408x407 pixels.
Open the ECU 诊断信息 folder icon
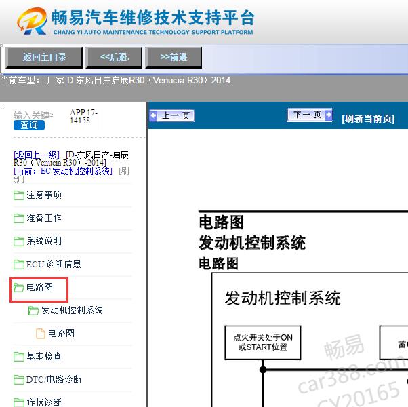tap(19, 265)
